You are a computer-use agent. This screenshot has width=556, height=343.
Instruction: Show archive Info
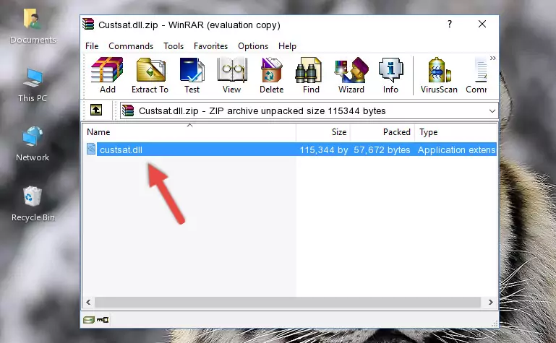(x=390, y=75)
